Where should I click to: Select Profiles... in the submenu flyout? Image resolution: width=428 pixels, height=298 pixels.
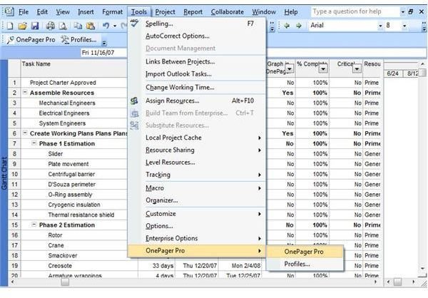[305, 264]
